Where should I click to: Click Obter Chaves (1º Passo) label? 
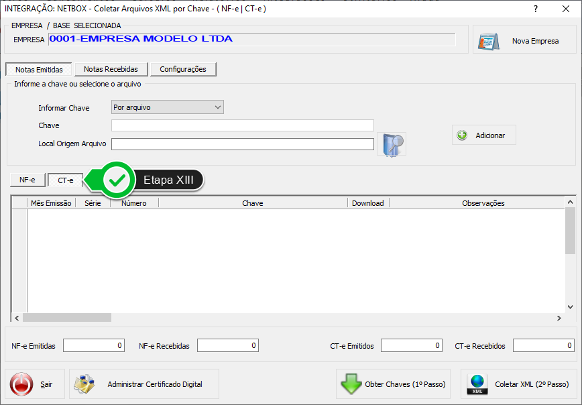coord(405,384)
